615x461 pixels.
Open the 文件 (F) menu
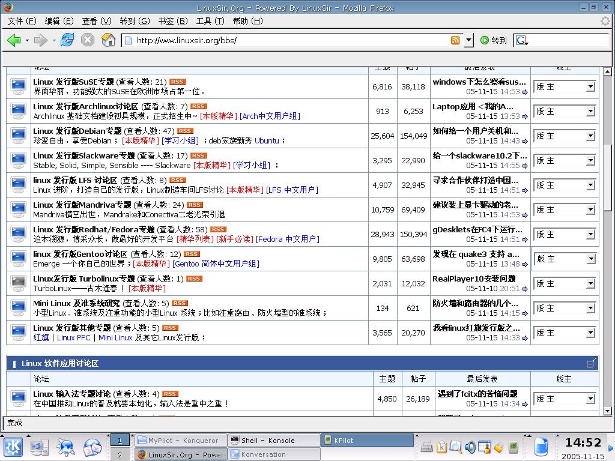22,21
